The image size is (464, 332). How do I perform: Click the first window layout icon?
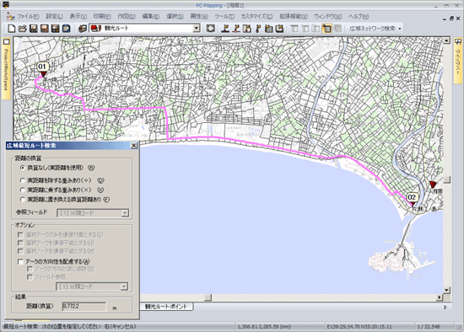(x=294, y=29)
